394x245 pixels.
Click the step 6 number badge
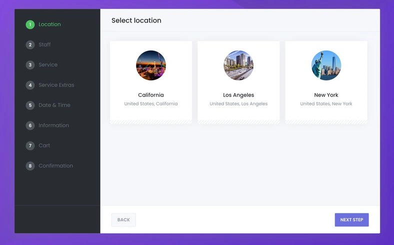coord(30,125)
